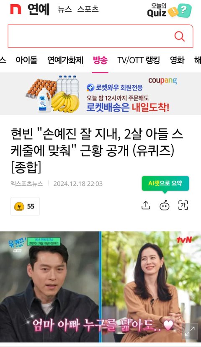Switch to the 아이돌 tab
201x347 pixels.
coord(26,60)
